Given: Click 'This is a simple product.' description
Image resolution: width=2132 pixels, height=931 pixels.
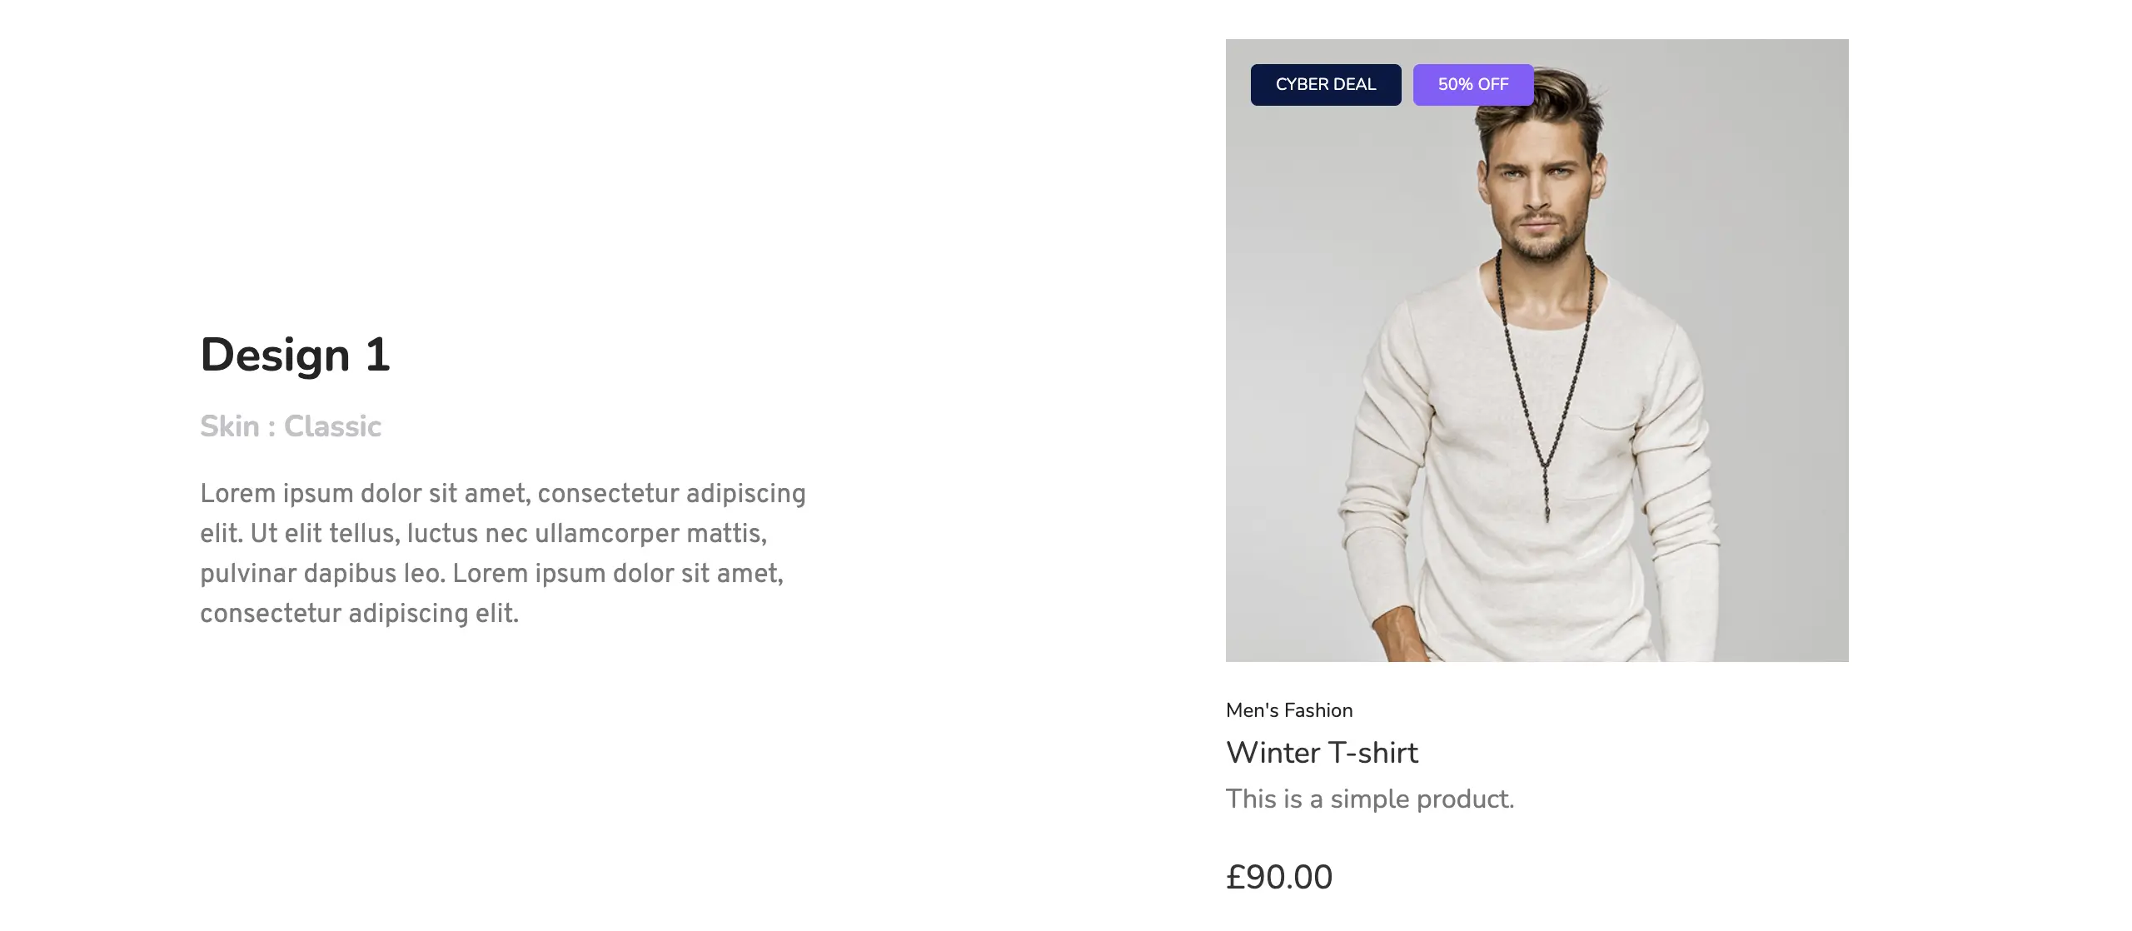Looking at the screenshot, I should [x=1369, y=799].
